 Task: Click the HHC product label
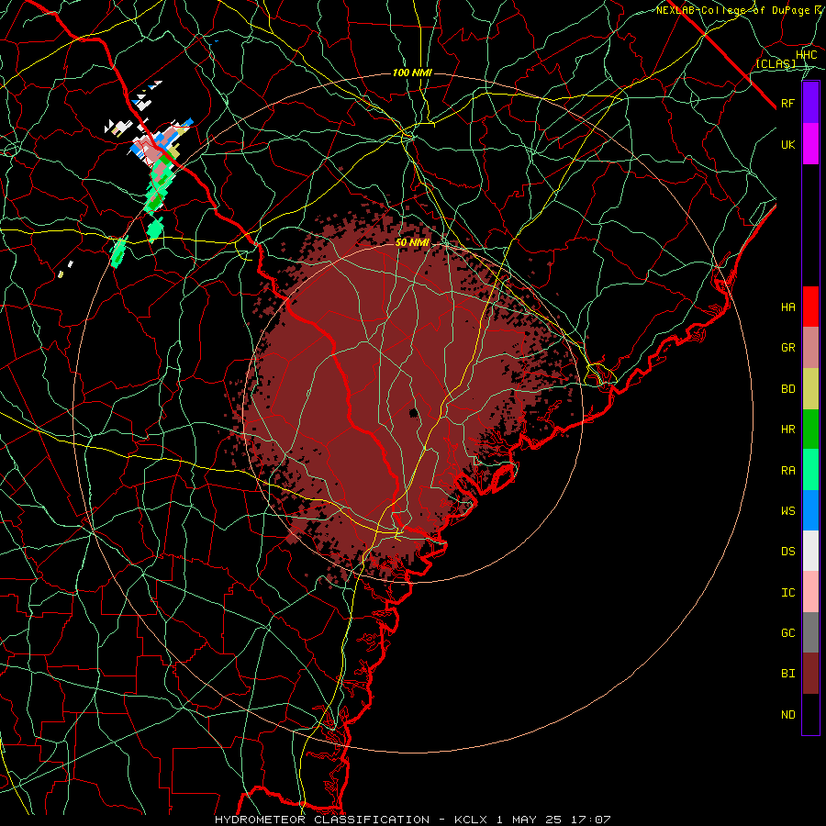(x=807, y=55)
